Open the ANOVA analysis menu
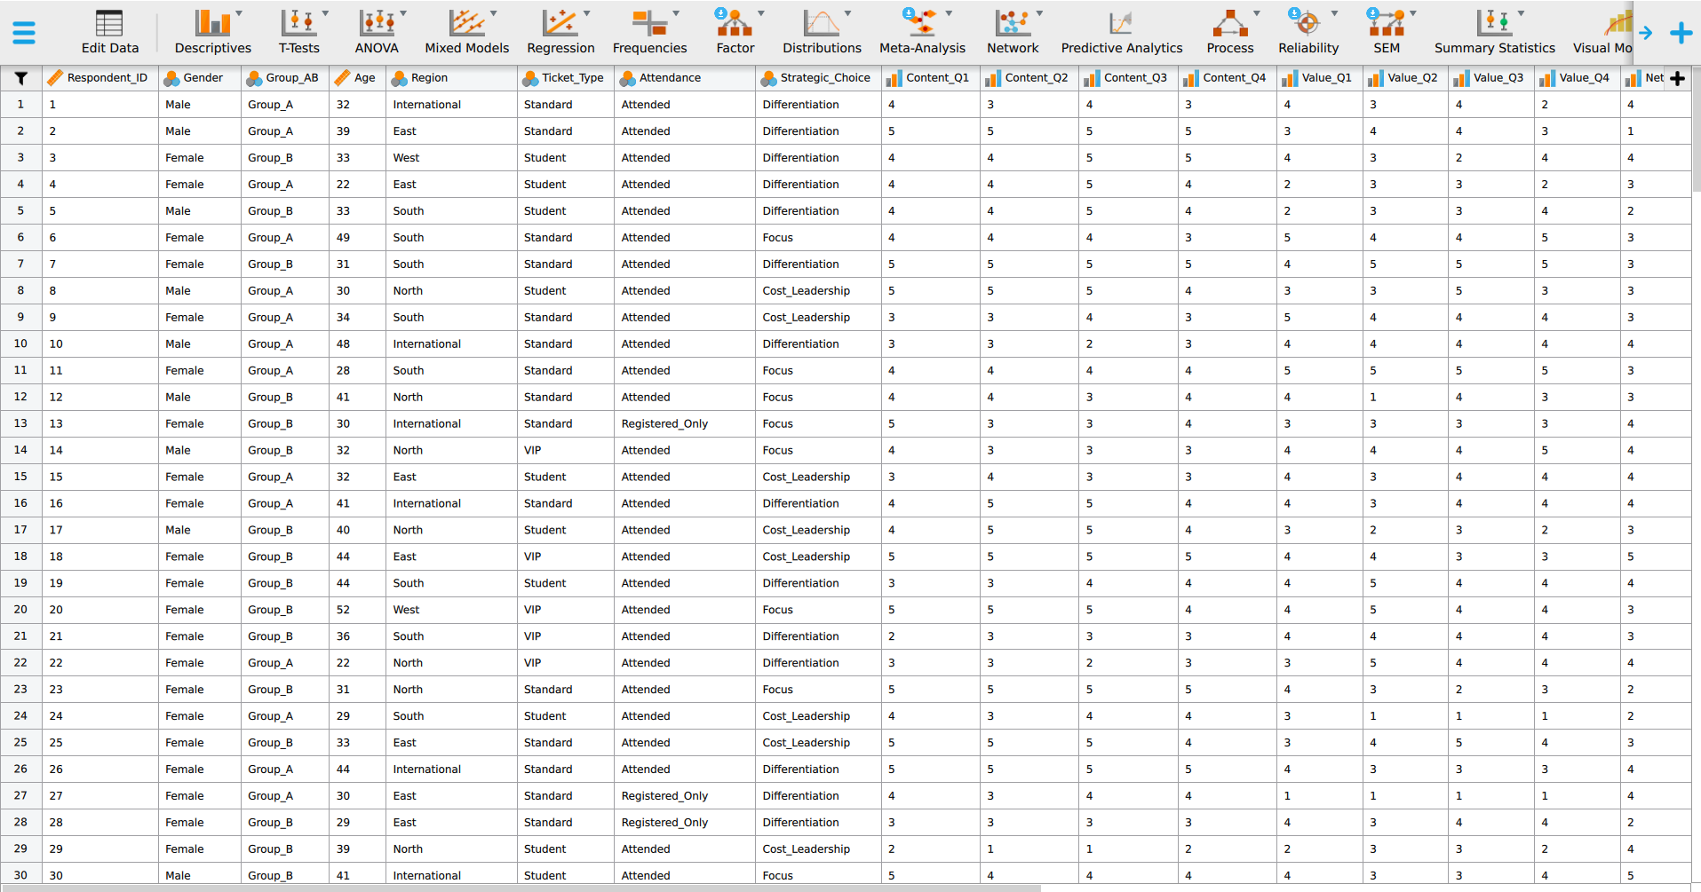Screen dimensions: 1701x892 coord(378,33)
